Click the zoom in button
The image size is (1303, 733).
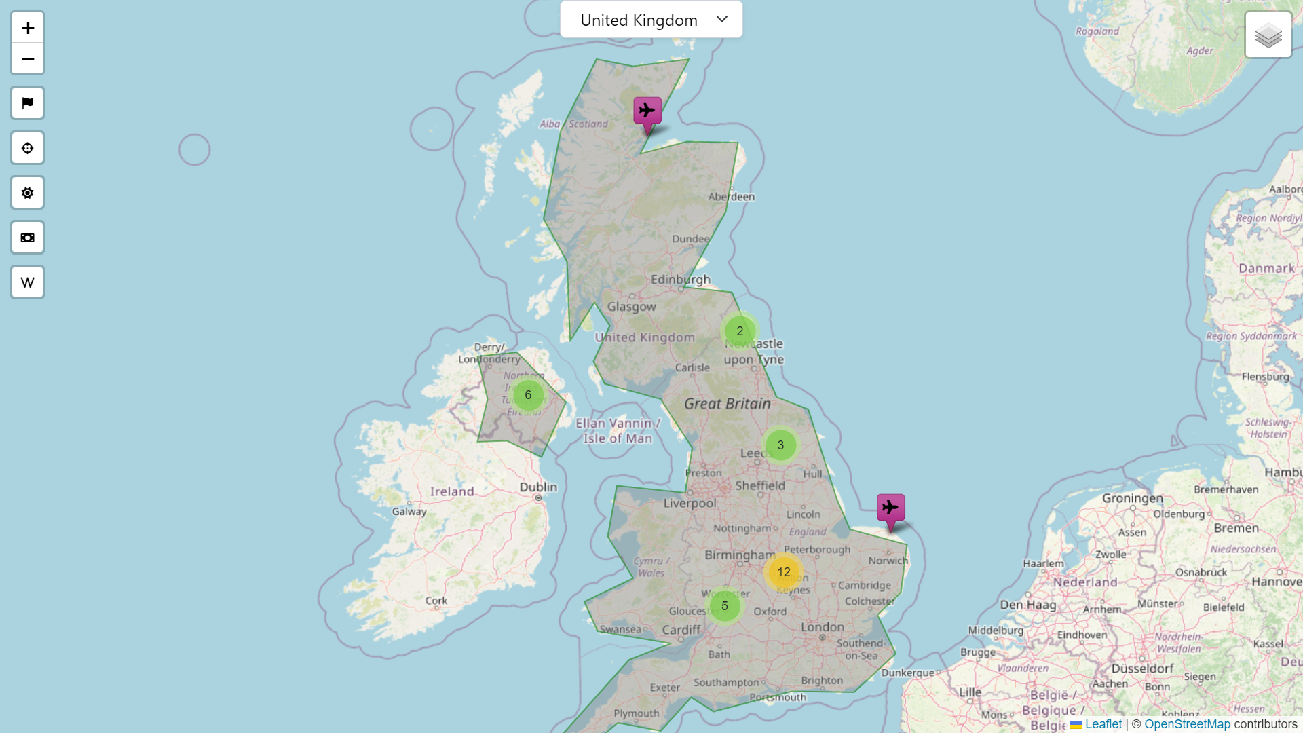click(x=28, y=27)
